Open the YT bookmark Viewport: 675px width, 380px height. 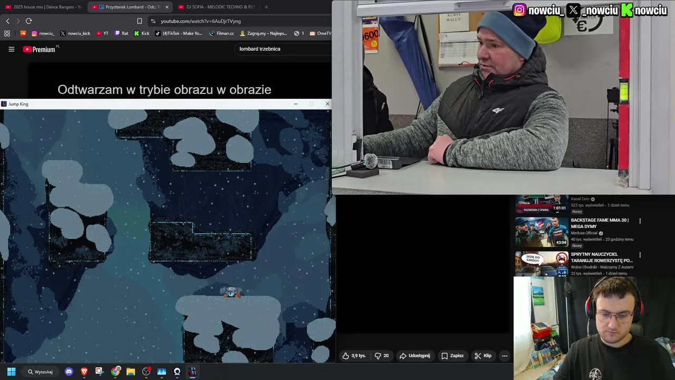(102, 33)
